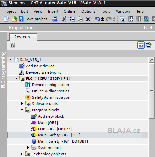This screenshot has width=155, height=157.
Task: Select PLC_1 [CPU 1513F-1 PN]
Action: point(48,78)
